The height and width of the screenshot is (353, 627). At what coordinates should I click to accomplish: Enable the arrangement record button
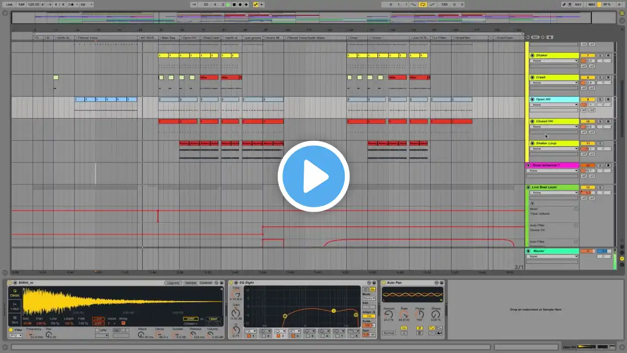(x=240, y=4)
